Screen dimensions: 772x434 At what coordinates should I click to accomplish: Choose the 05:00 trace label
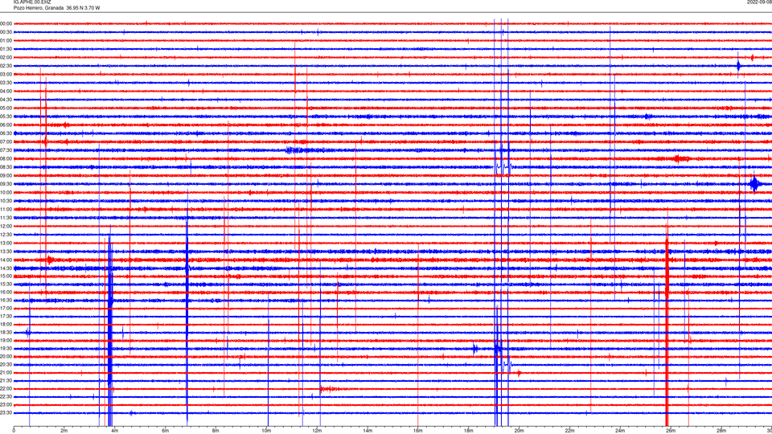pos(6,108)
